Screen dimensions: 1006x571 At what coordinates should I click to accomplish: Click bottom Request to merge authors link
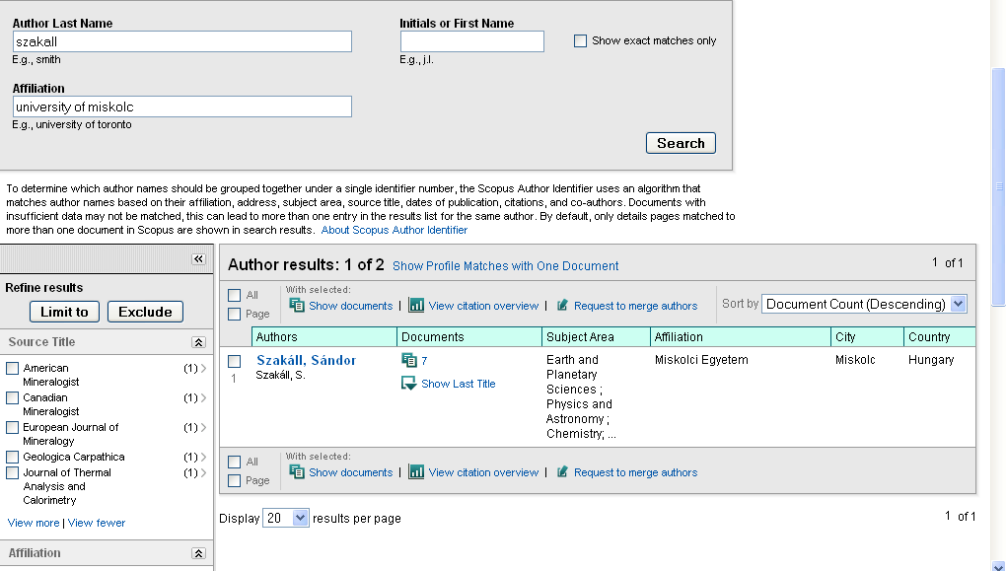coord(636,472)
